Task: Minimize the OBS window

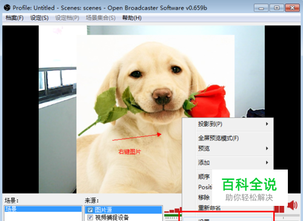Action: 261,8
